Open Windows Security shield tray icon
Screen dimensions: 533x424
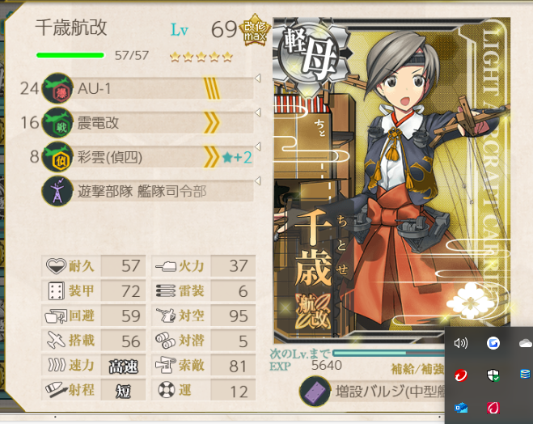coord(493,375)
